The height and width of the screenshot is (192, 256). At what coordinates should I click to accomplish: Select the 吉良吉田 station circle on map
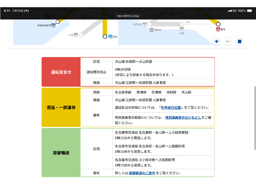[149, 24]
